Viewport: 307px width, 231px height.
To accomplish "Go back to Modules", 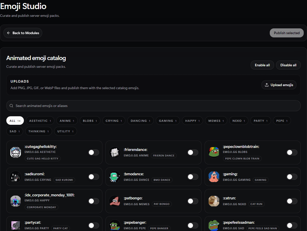I will coord(23,33).
